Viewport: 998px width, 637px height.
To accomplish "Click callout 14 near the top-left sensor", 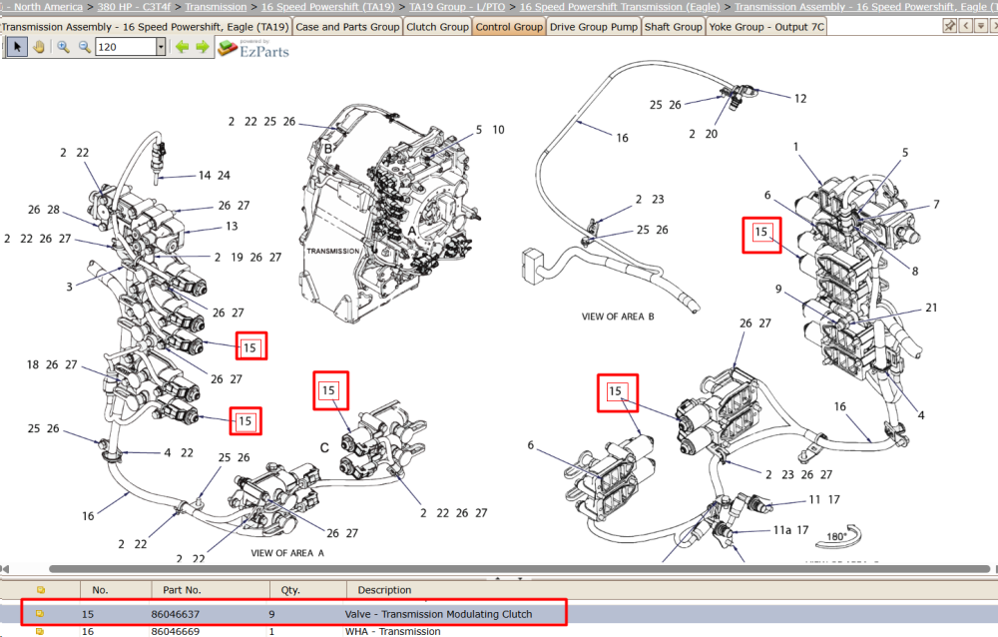I will tap(205, 175).
